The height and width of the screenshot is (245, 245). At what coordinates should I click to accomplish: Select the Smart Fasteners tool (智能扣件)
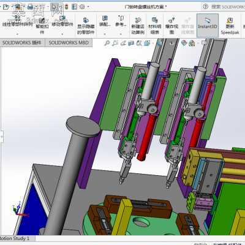click(x=42, y=26)
